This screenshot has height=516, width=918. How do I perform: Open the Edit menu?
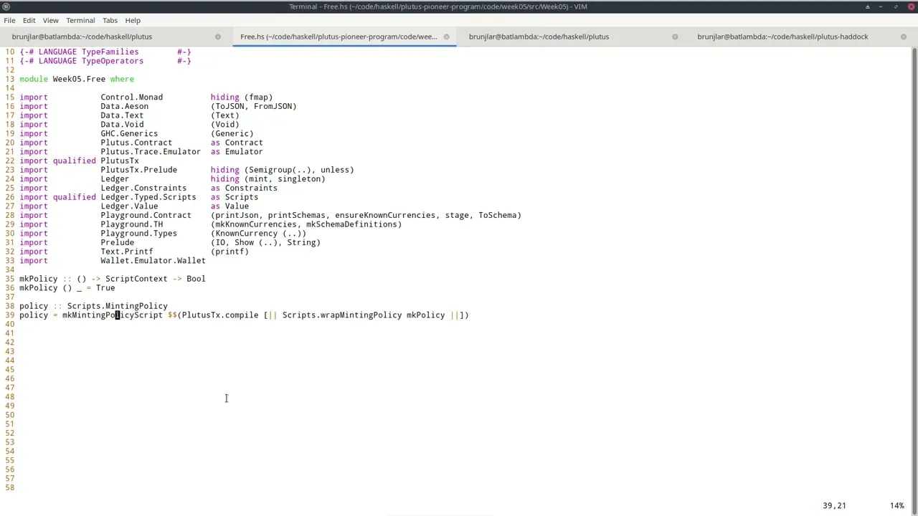click(x=29, y=20)
